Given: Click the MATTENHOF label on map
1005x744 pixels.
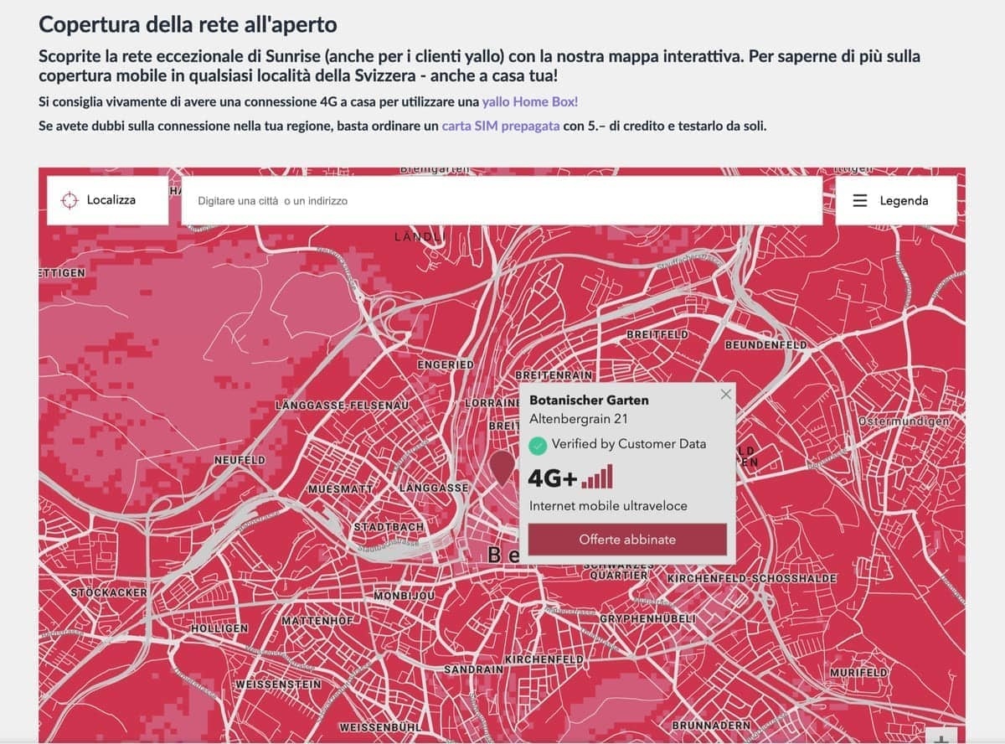Looking at the screenshot, I should tap(317, 621).
